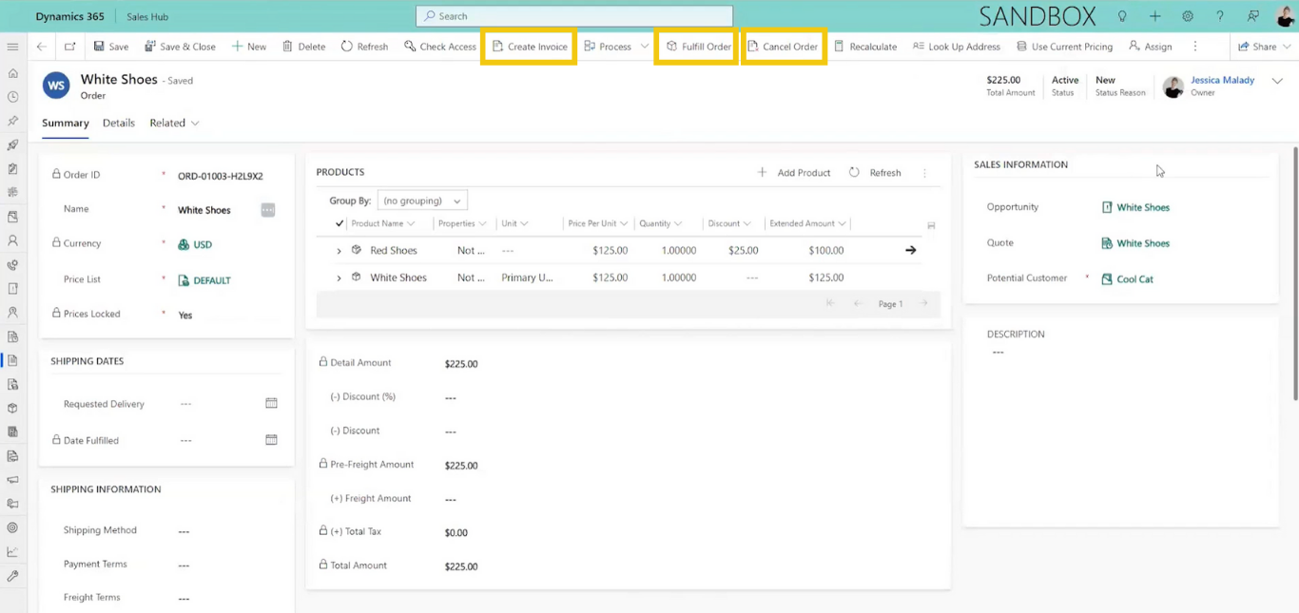Switch to the Details tab
Screen dimensions: 1299x613
tap(119, 123)
